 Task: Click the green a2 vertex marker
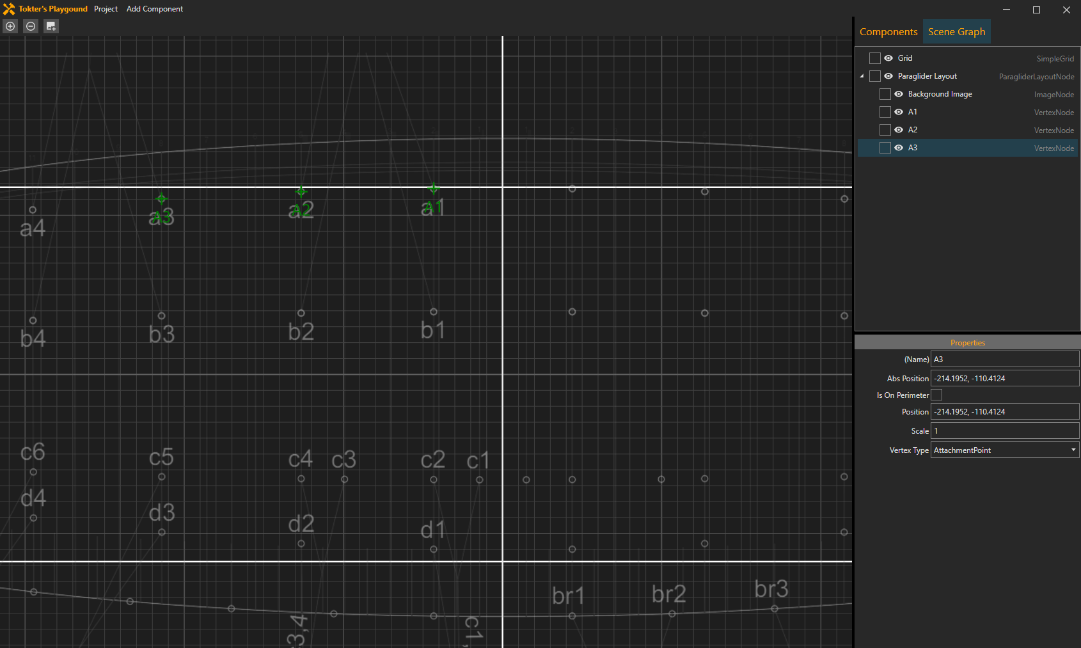(301, 191)
